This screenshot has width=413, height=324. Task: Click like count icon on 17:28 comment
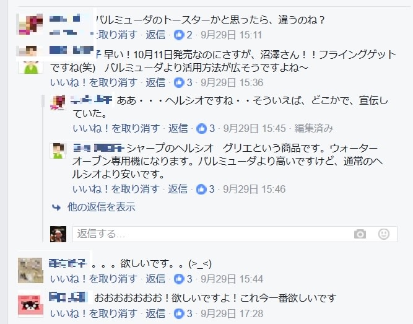click(x=179, y=313)
